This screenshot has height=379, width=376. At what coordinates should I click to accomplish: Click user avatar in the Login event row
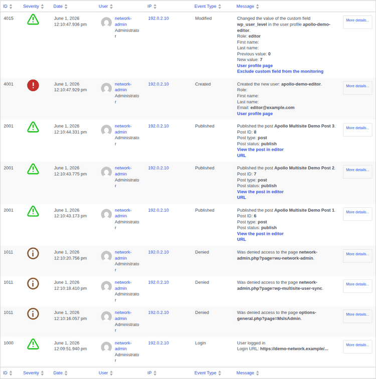tap(106, 347)
